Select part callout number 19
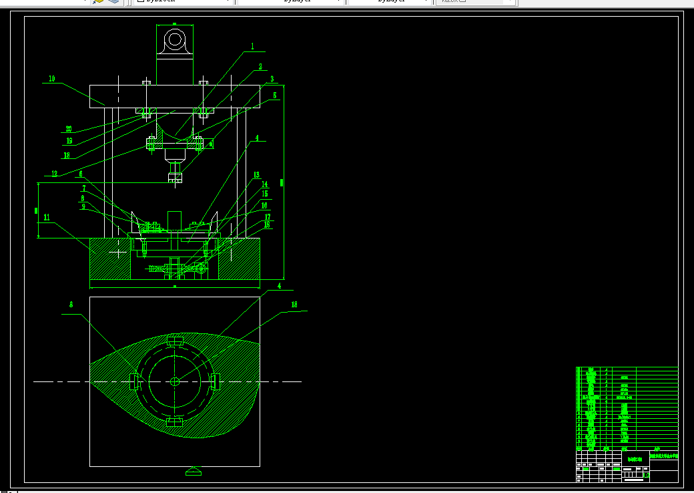 (69, 141)
